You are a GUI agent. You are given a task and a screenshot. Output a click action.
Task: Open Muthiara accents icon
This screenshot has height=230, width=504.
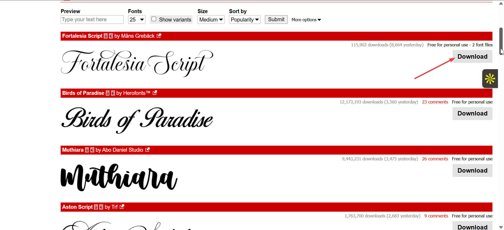pyautogui.click(x=87, y=150)
